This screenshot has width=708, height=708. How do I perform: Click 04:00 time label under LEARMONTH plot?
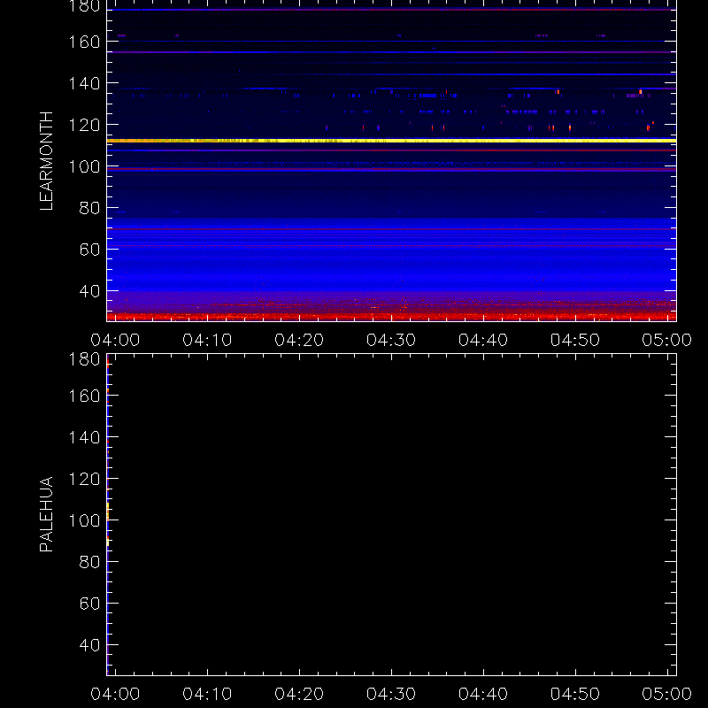115,340
